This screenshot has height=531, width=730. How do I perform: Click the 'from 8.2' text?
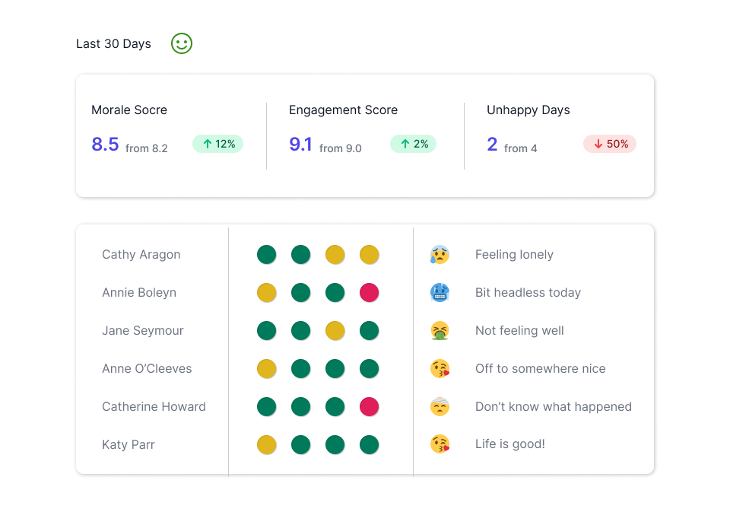[146, 148]
